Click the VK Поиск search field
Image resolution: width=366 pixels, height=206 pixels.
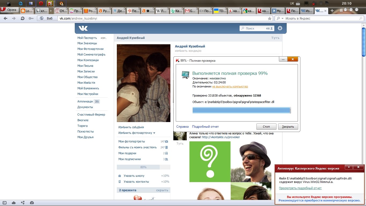(253, 28)
